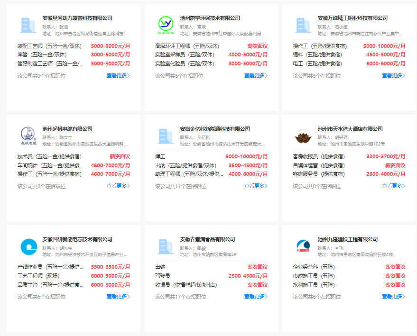Screen dimensions: 417x336
Task: Open the 装配工艺师 job posting
Action: [49, 46]
